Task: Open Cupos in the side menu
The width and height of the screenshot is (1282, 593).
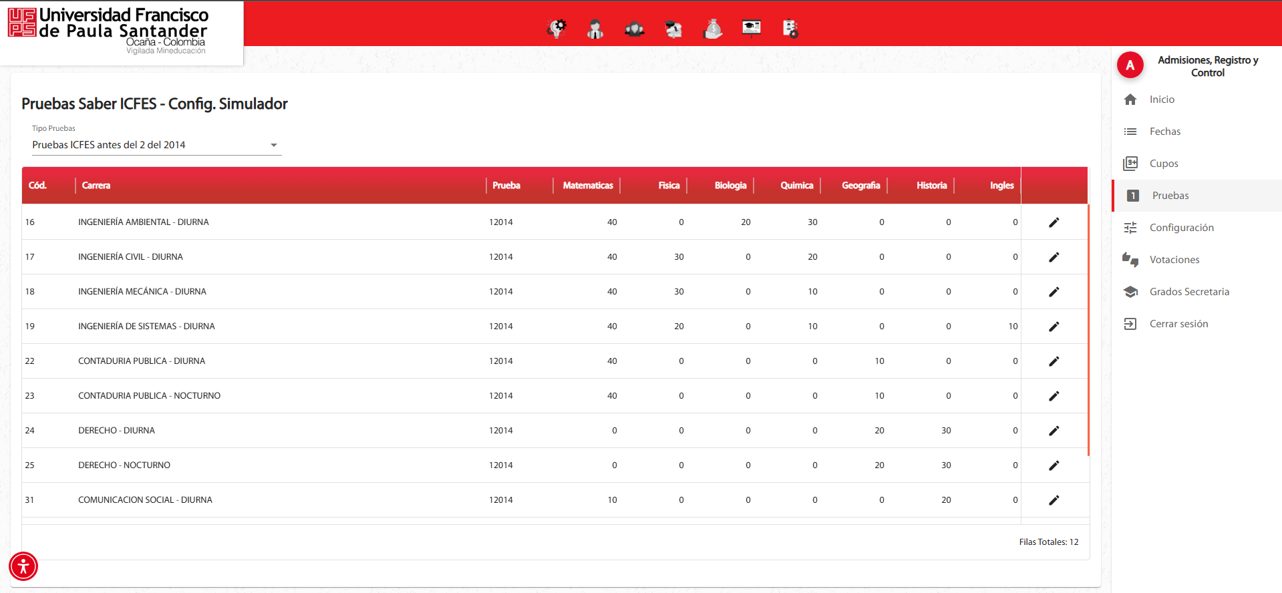Action: (x=1163, y=164)
